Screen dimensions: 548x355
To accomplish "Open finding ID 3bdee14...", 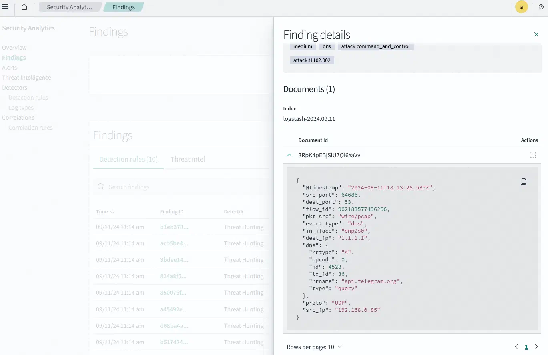I will click(x=174, y=260).
